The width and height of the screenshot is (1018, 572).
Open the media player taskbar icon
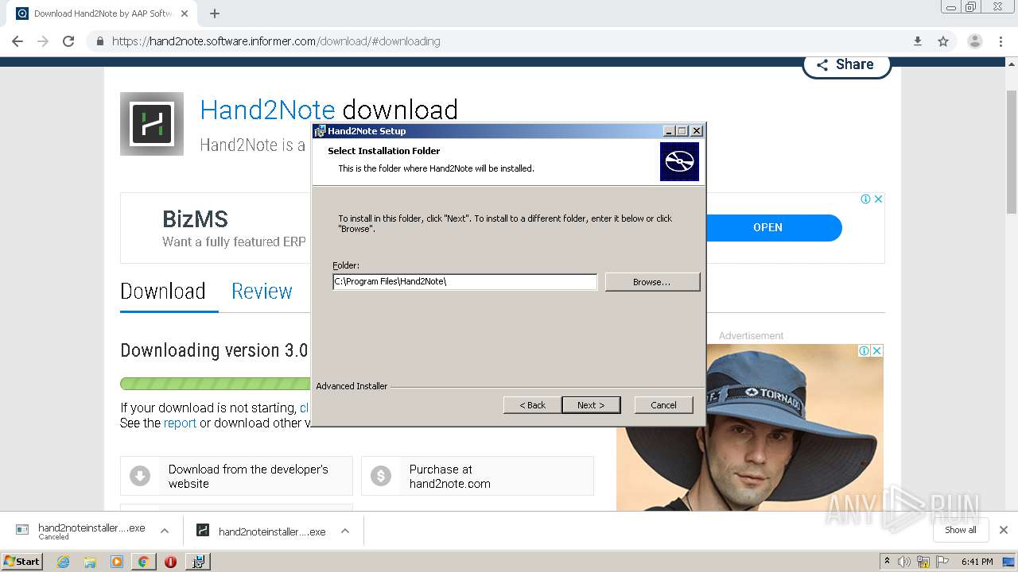pos(117,562)
